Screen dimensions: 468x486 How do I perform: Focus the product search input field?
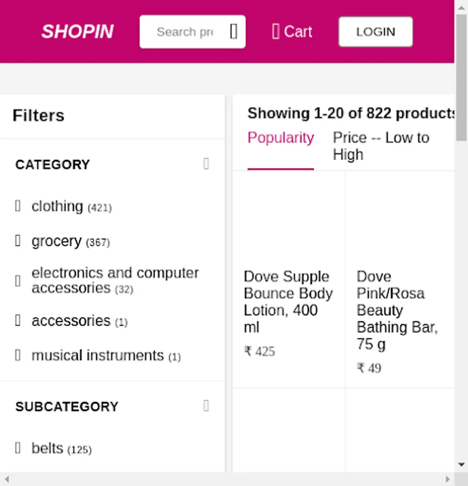184,32
